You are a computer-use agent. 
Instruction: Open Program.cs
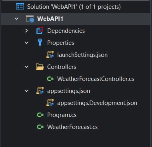62,115
